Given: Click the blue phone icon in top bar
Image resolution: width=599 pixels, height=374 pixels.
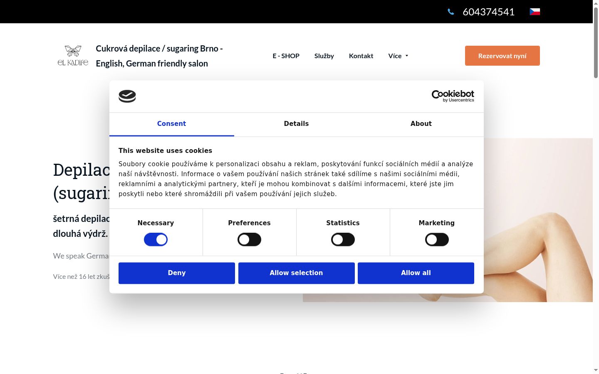Looking at the screenshot, I should [x=450, y=12].
